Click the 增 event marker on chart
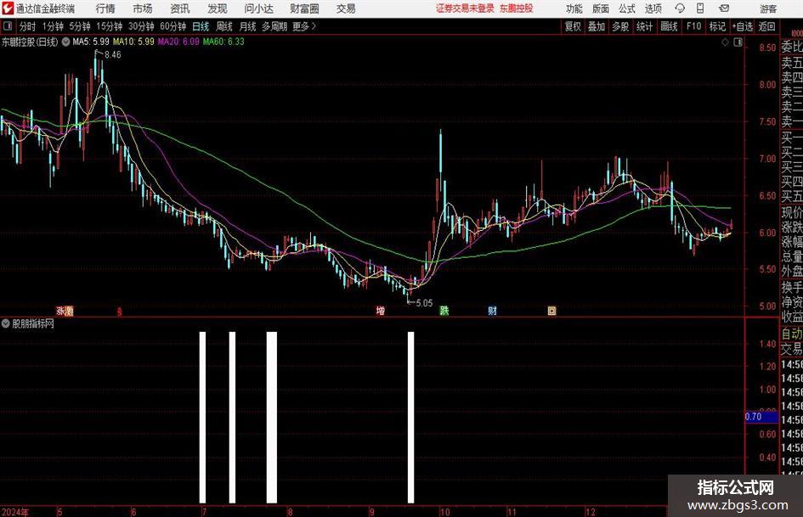 [381, 310]
